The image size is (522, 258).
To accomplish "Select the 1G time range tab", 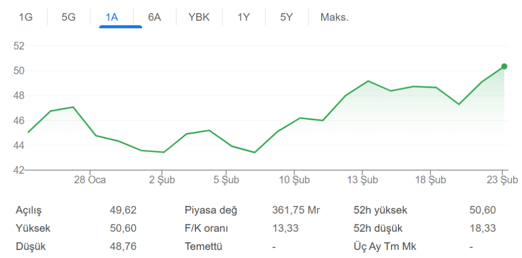I will coord(25,17).
